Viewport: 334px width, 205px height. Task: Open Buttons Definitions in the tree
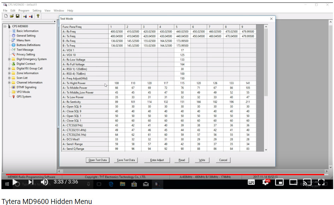point(28,45)
